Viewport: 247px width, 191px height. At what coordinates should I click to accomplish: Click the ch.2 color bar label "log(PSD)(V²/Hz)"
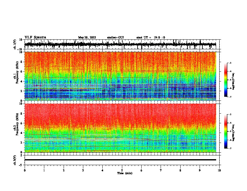(x=234, y=133)
